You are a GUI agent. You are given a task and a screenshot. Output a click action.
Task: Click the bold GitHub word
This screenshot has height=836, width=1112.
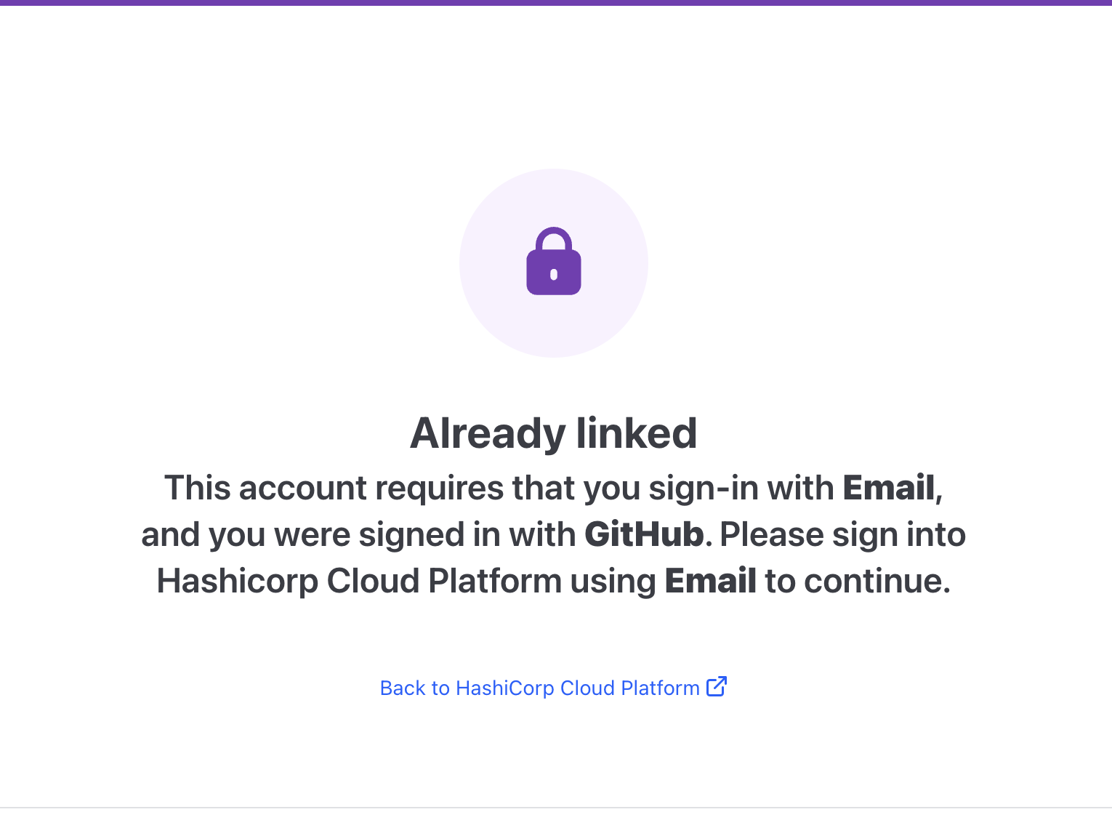(x=644, y=534)
